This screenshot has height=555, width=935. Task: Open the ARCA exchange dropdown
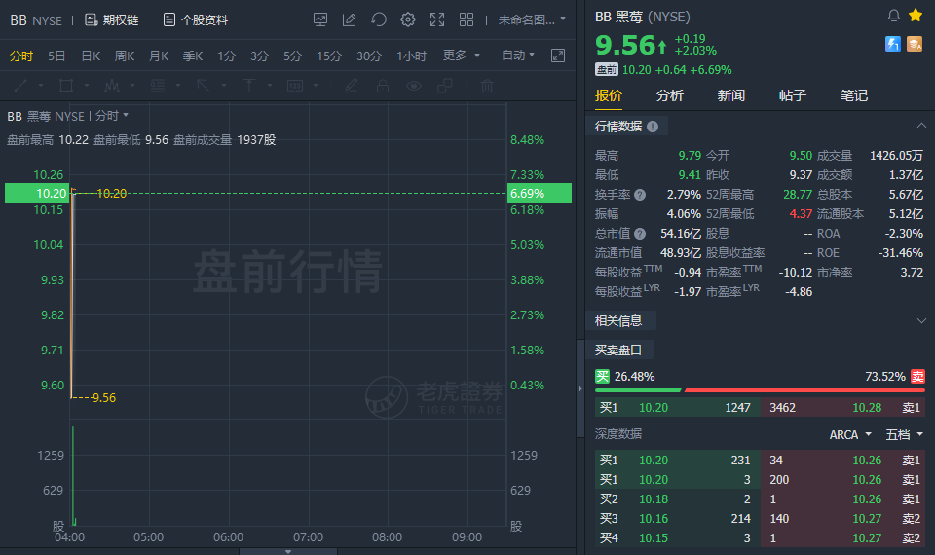pos(850,434)
